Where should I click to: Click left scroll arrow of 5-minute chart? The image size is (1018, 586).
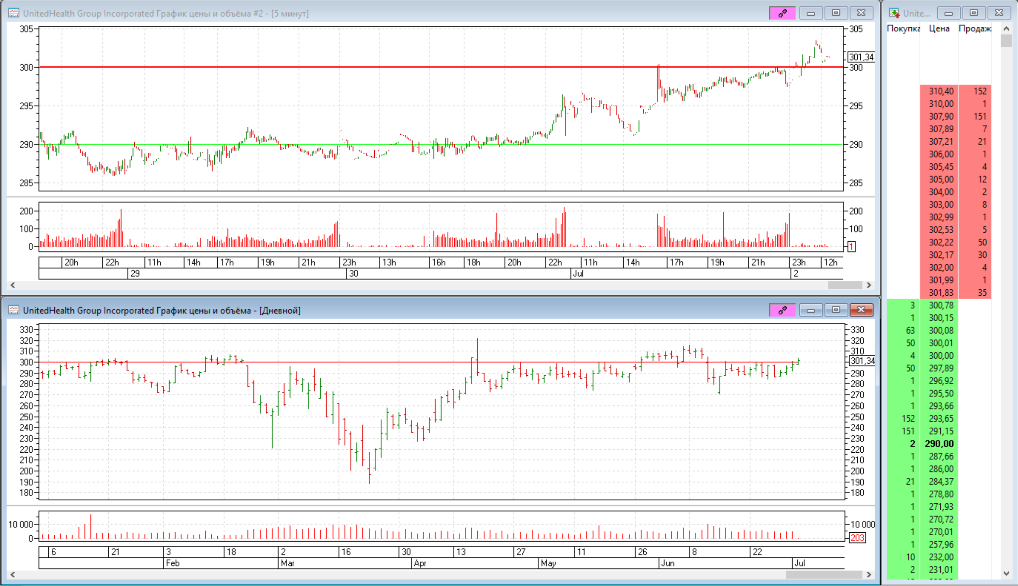point(13,285)
